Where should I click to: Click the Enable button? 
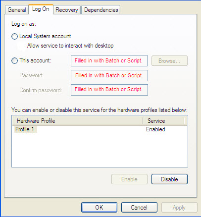point(129,179)
